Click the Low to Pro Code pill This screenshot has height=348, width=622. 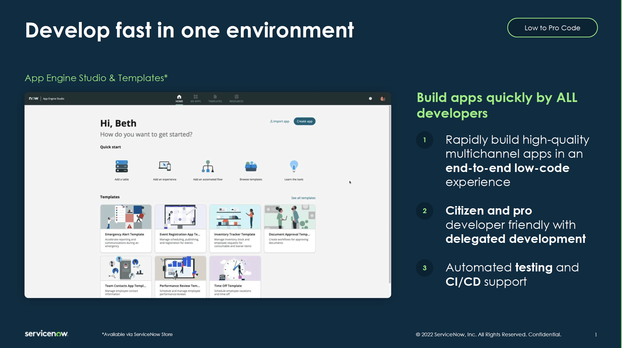[552, 28]
